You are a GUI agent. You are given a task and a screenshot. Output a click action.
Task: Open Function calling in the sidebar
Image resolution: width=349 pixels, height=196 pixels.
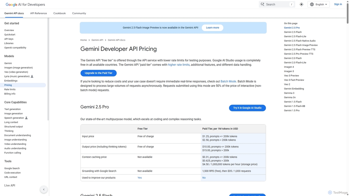(x=13, y=153)
